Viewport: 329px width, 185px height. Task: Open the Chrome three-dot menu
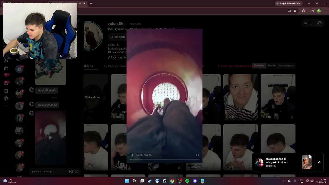coord(325,11)
